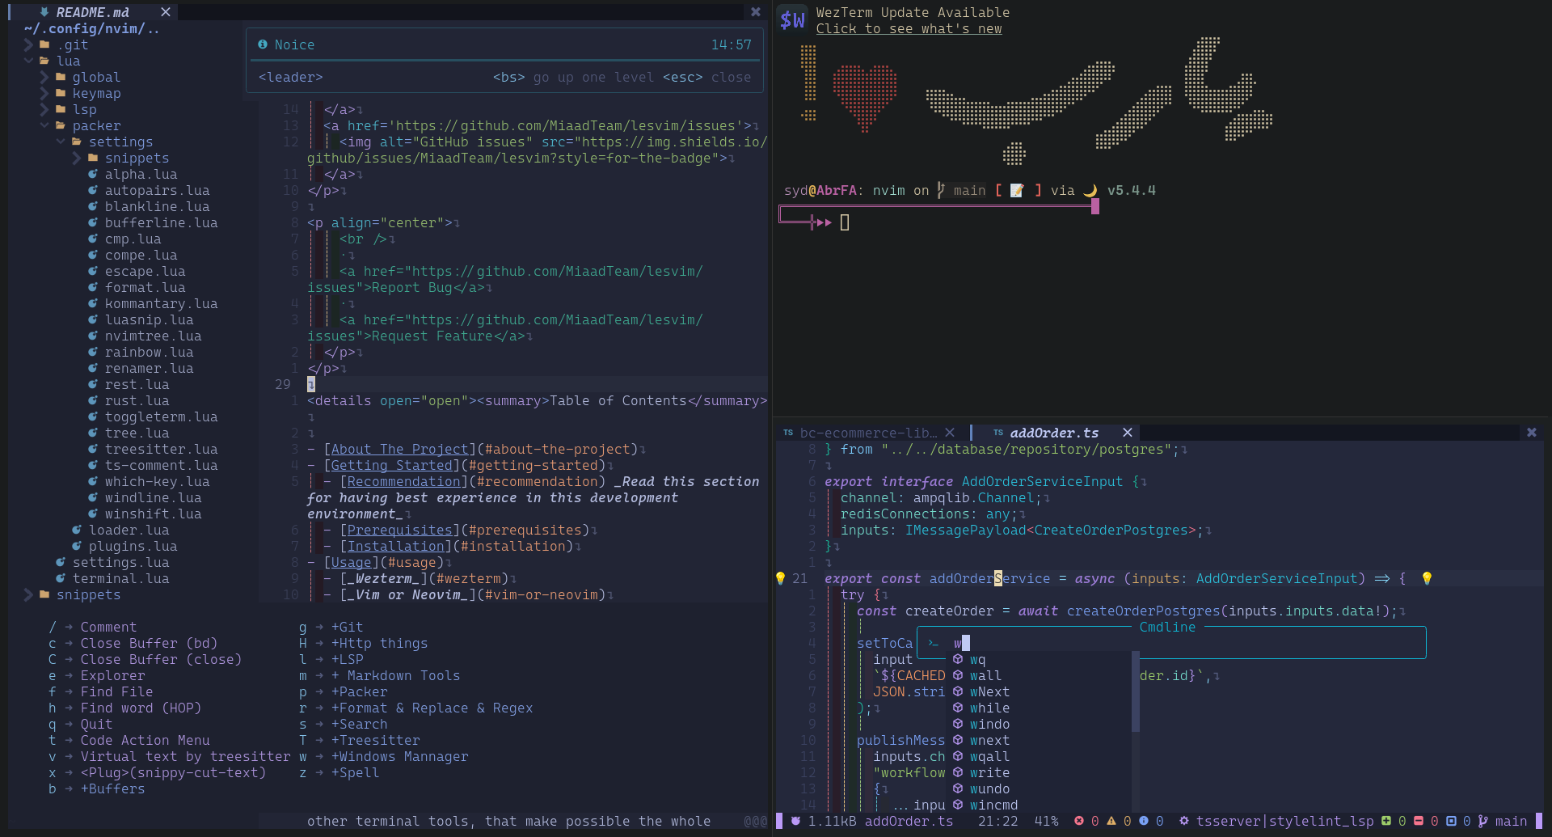Click the Cmdline input field

coord(1172,643)
